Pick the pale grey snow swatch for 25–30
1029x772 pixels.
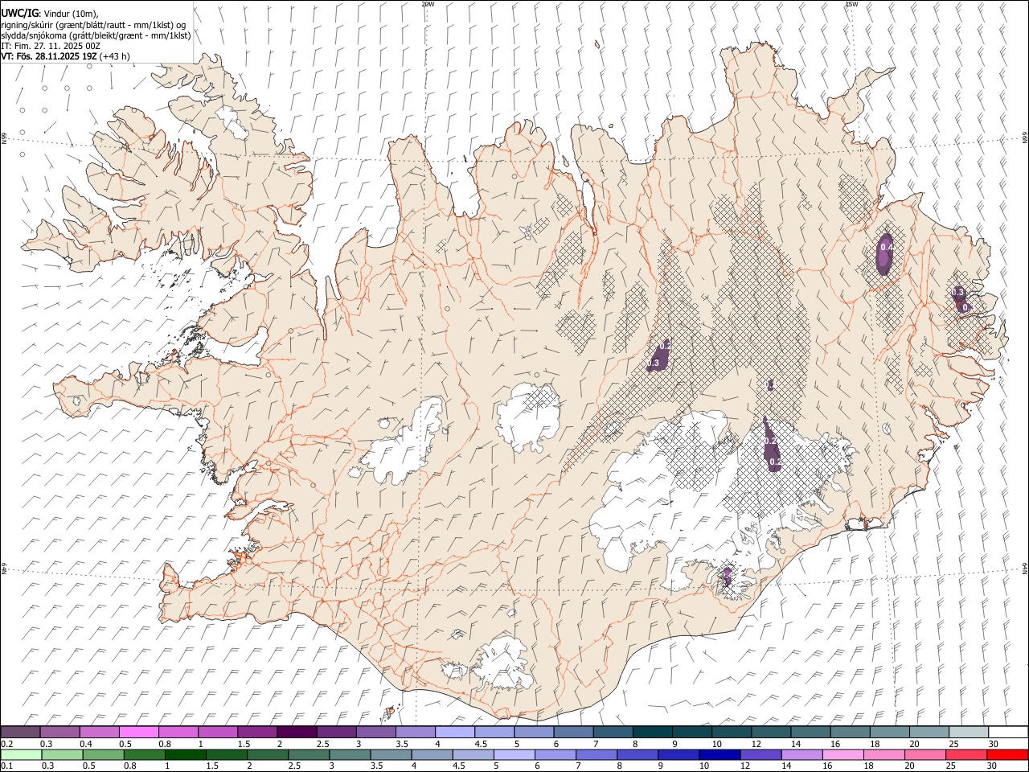pos(967,733)
